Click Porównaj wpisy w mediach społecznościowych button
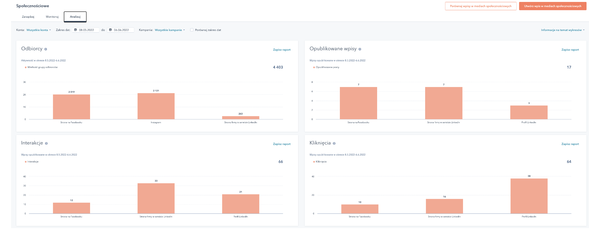This screenshot has height=232, width=589. (481, 6)
